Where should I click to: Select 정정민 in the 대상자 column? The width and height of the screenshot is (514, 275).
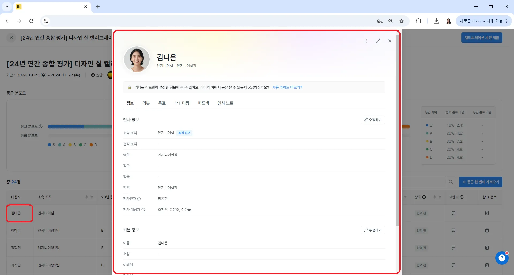click(x=16, y=248)
